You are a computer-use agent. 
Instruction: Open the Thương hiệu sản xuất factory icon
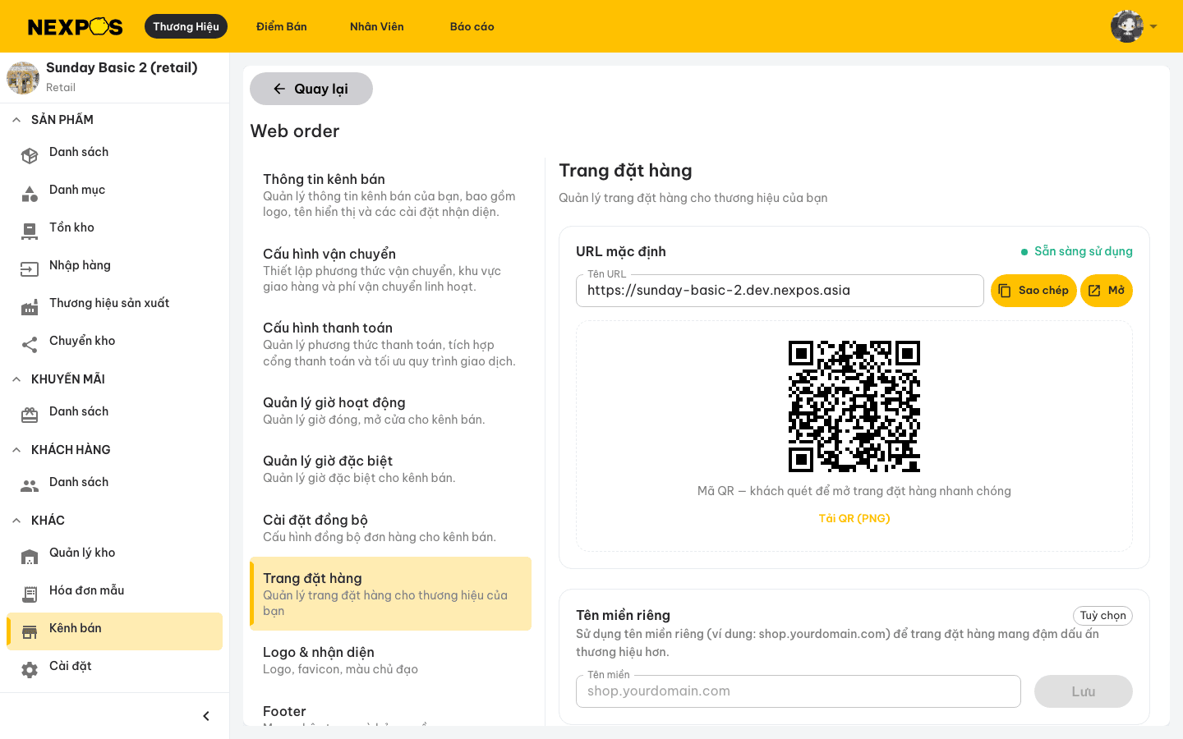30,307
